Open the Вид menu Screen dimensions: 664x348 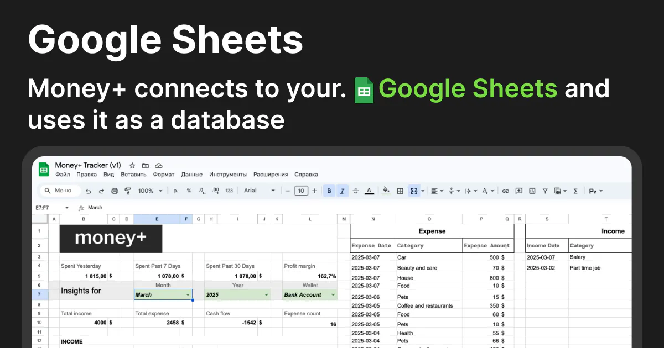(108, 175)
